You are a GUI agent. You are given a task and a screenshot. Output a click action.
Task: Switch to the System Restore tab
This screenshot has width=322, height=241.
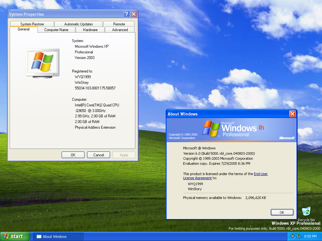[x=32, y=24]
